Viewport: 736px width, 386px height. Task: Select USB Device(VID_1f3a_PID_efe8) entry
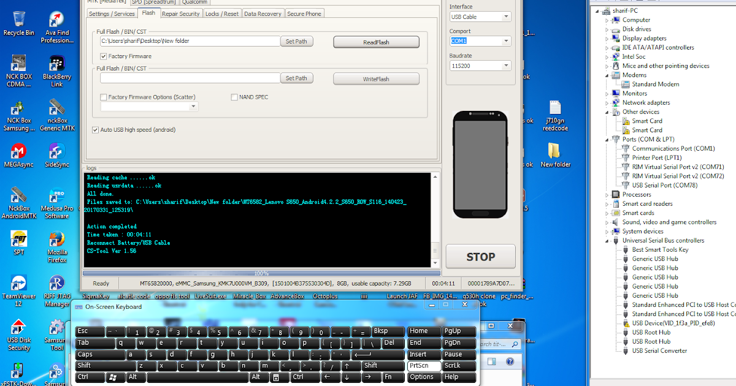[x=673, y=323]
